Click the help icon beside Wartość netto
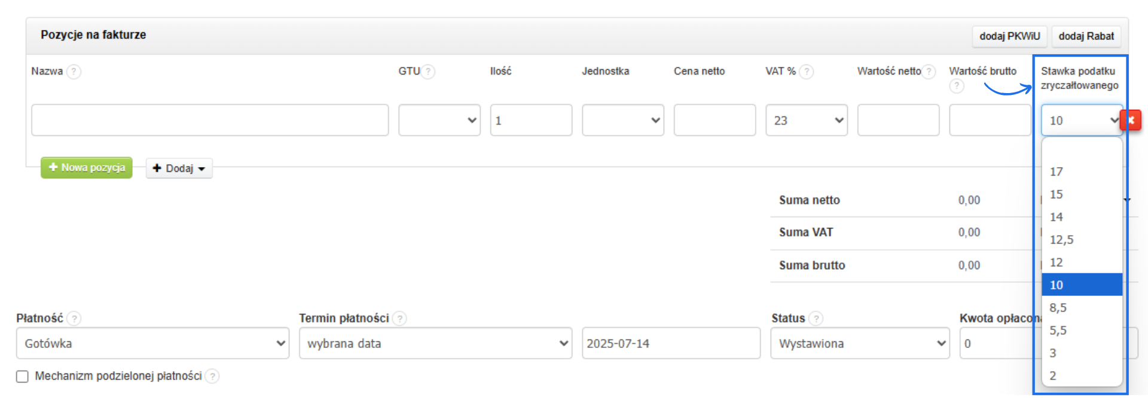This screenshot has height=398, width=1148. point(929,72)
